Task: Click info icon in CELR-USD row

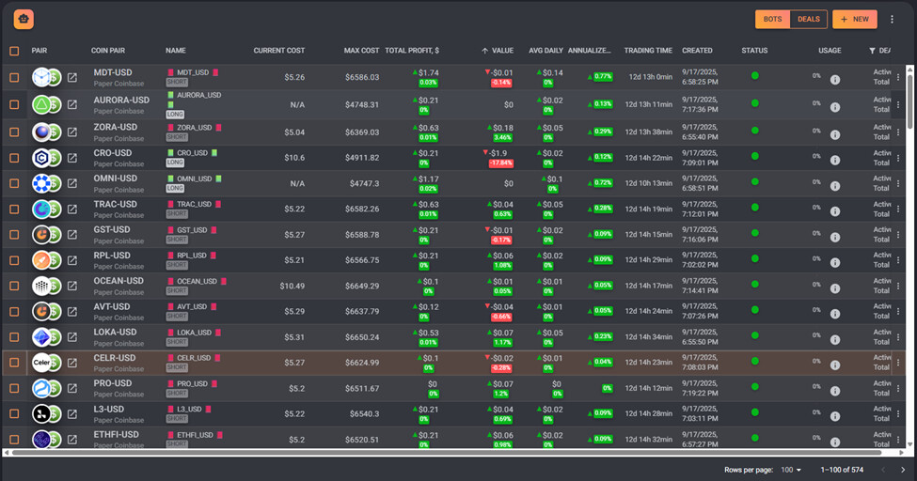Action: pyautogui.click(x=834, y=363)
